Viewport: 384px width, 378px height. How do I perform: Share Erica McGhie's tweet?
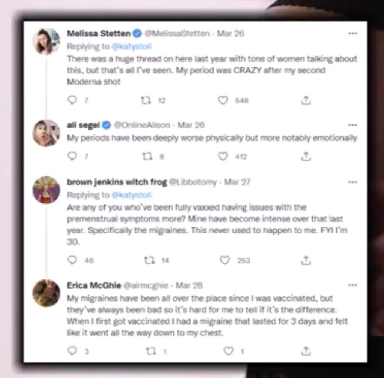click(x=306, y=351)
